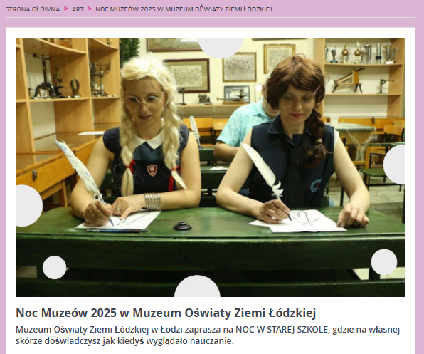Viewport: 424px width, 354px height.
Task: Click the black inkwell on the green desk
Action: click(183, 226)
